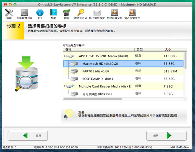This screenshot has height=152, width=195.
Task: Click the 调入映像文件 load image icon
Action: coord(132,13)
